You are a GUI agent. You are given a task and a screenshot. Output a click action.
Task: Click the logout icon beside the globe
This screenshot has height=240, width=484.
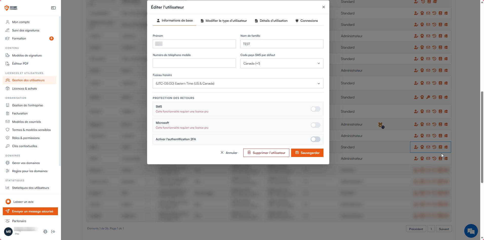[x=53, y=231]
